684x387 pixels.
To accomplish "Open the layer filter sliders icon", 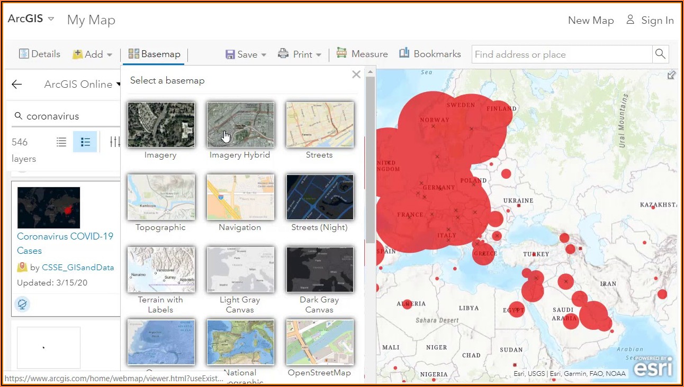I will 114,142.
